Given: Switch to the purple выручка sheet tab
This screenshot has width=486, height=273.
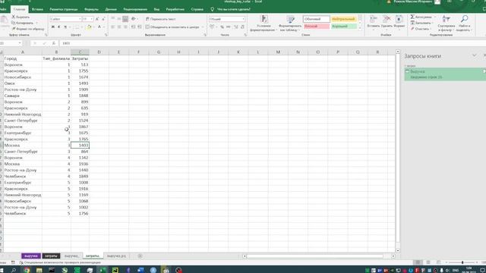Looking at the screenshot, I should (31, 256).
